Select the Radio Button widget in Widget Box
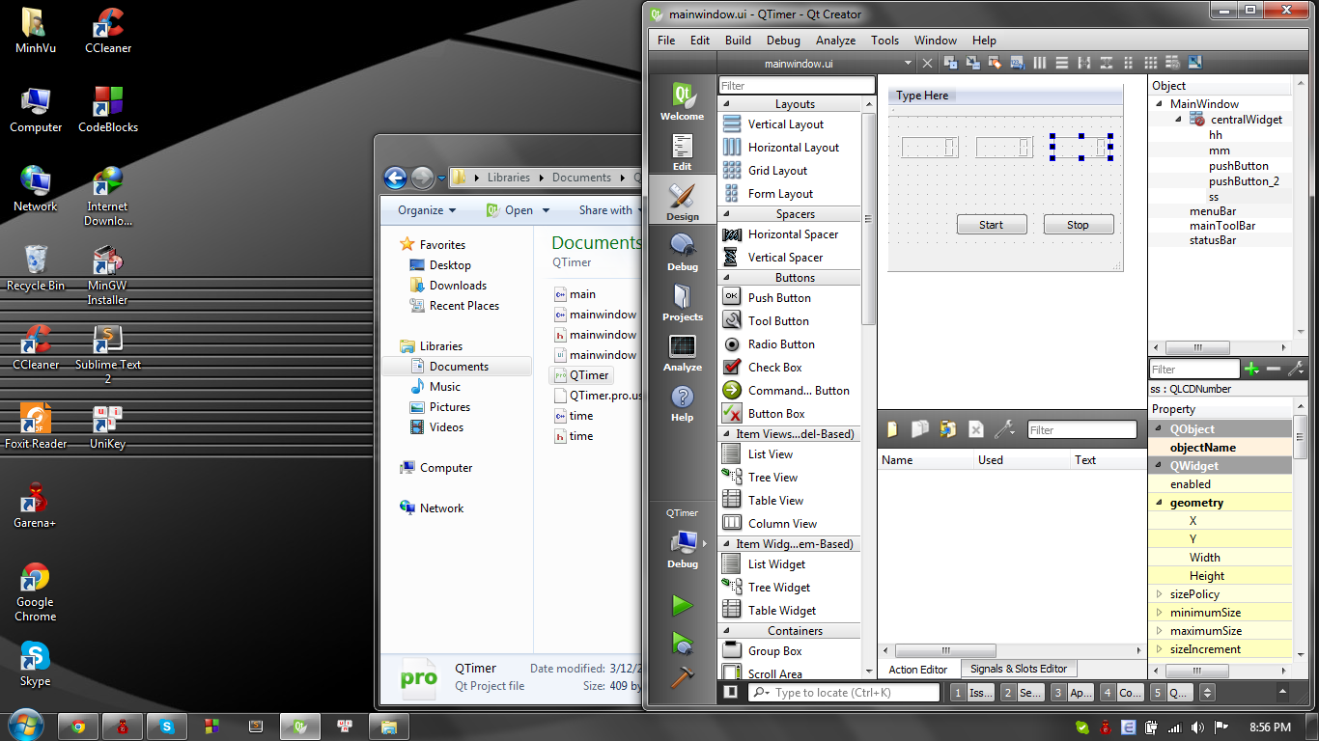 pyautogui.click(x=790, y=343)
